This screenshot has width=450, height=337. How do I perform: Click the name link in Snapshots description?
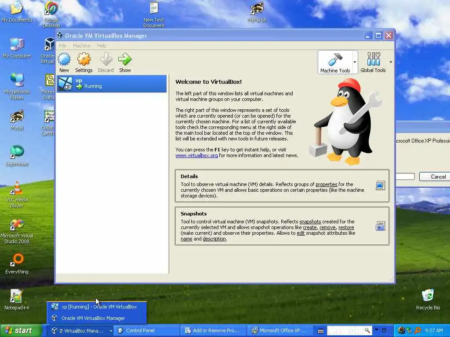click(x=186, y=239)
